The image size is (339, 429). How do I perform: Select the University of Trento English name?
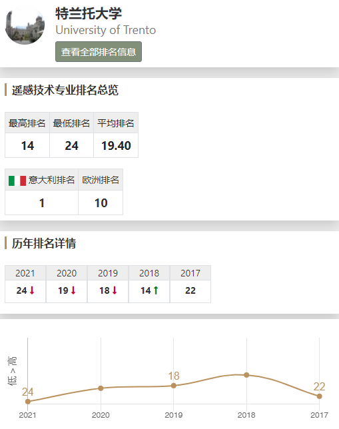pos(106,30)
